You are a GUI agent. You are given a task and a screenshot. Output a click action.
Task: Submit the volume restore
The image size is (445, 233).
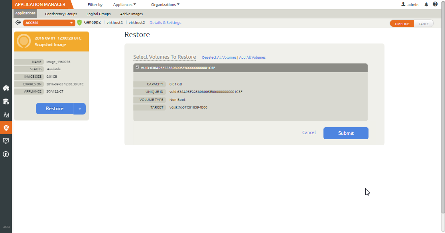pos(346,133)
